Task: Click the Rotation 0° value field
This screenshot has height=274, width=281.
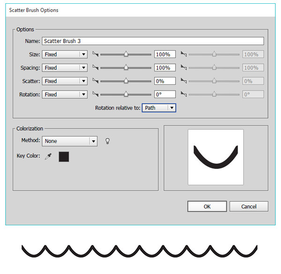Action: coord(165,94)
